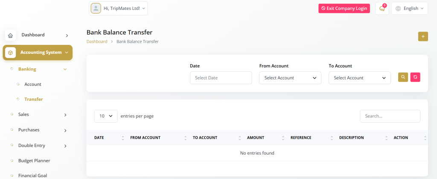Image resolution: width=437 pixels, height=179 pixels.
Task: Click the Exit Company Login button
Action: coord(344,9)
